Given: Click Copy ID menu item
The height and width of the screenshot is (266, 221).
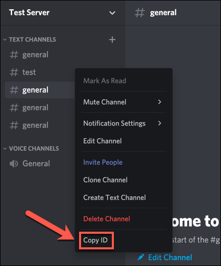Looking at the screenshot, I should pyautogui.click(x=96, y=241).
